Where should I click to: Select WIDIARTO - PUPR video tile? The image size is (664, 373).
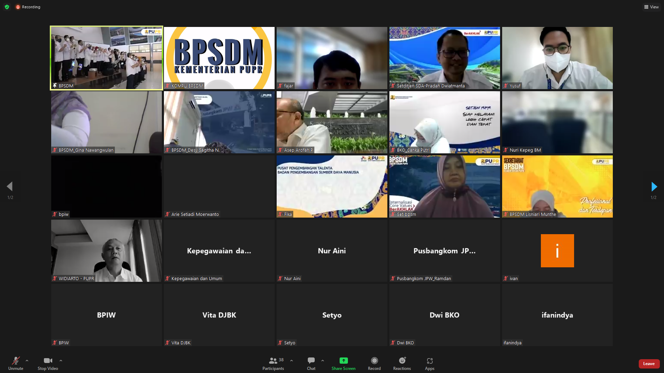click(x=107, y=251)
